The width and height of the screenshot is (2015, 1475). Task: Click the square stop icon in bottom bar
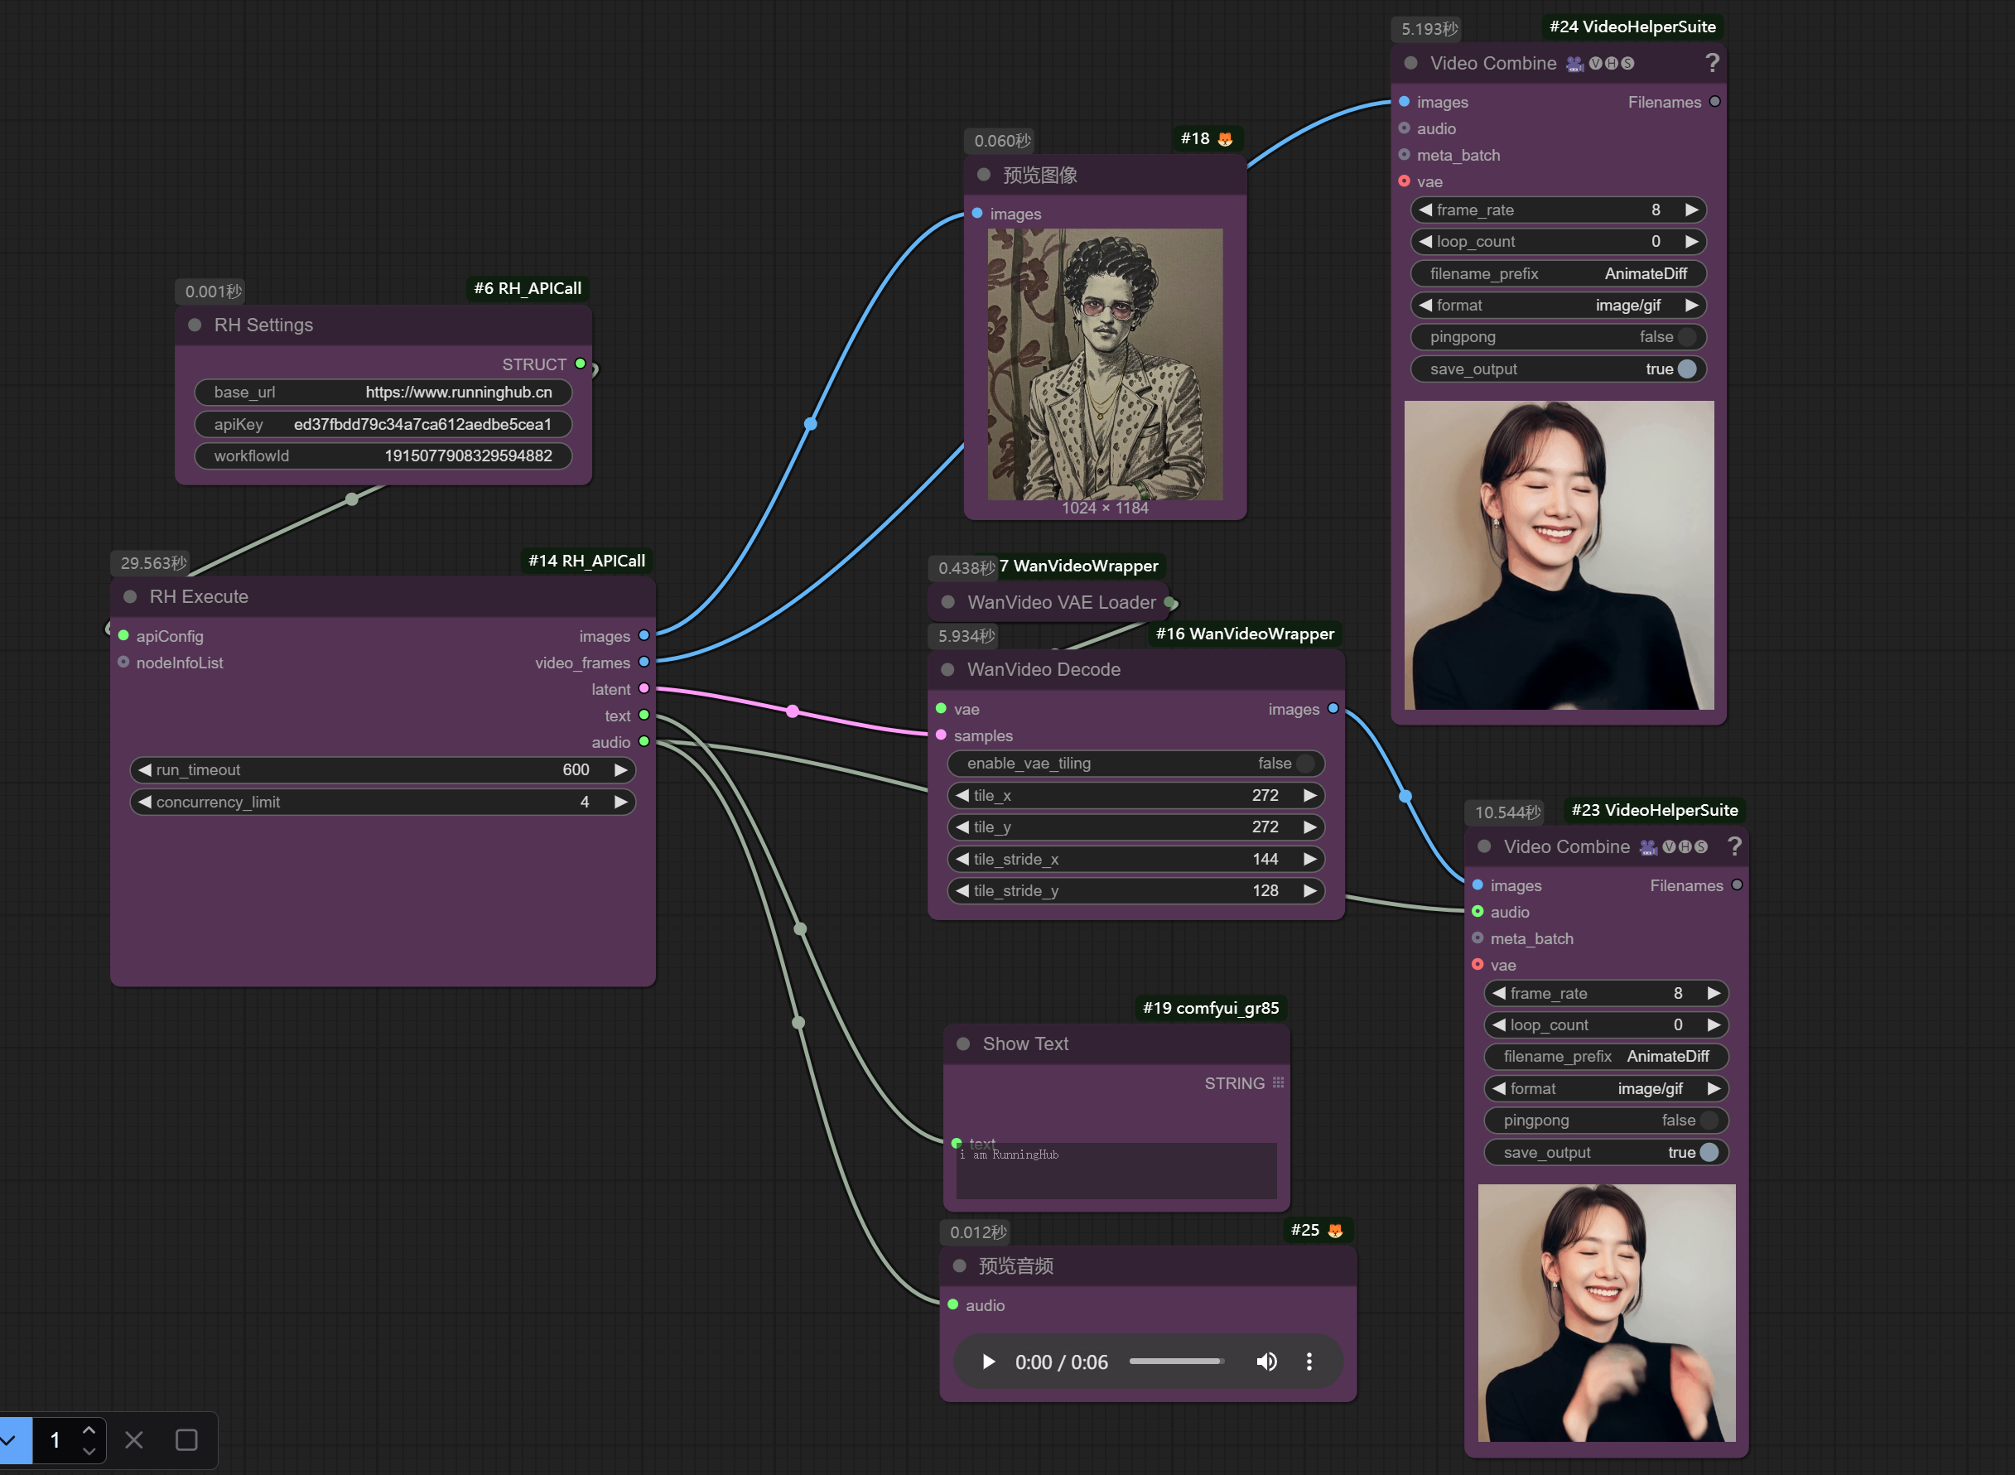tap(186, 1439)
